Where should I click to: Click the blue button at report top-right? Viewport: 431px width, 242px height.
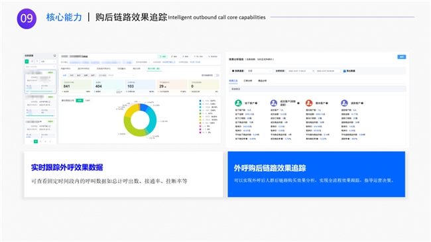click(402, 57)
